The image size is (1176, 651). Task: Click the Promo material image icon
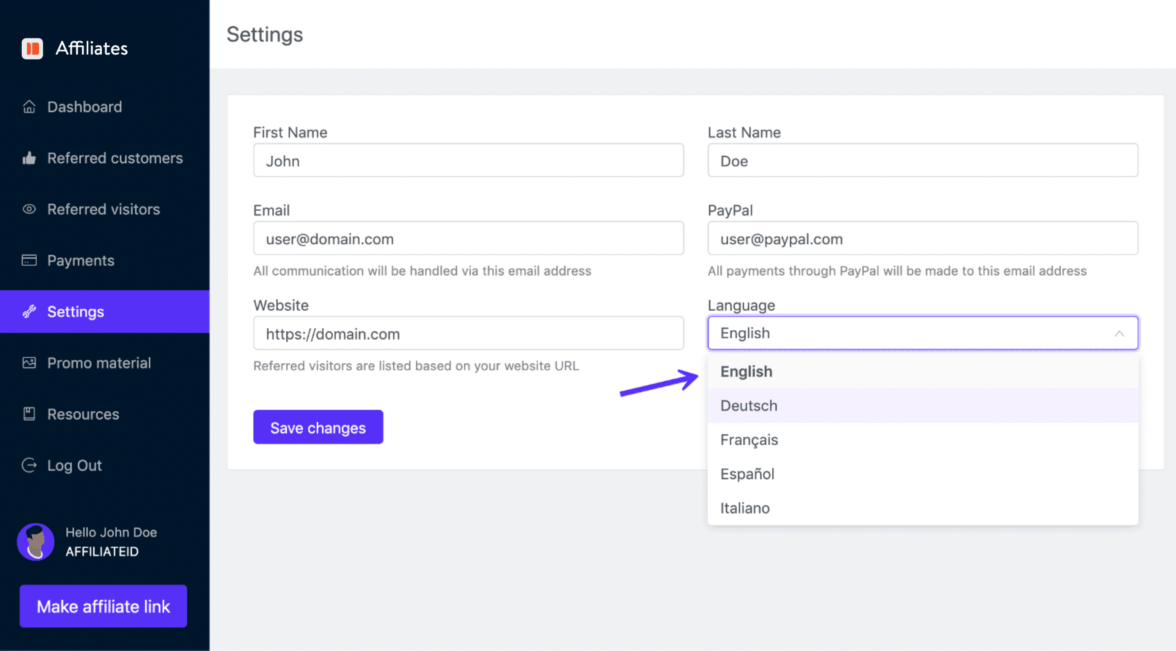coord(28,363)
